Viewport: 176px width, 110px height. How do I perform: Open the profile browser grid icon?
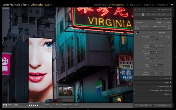[169, 26]
